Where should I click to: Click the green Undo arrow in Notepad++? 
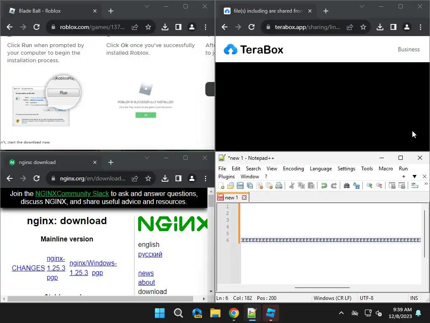(324, 186)
